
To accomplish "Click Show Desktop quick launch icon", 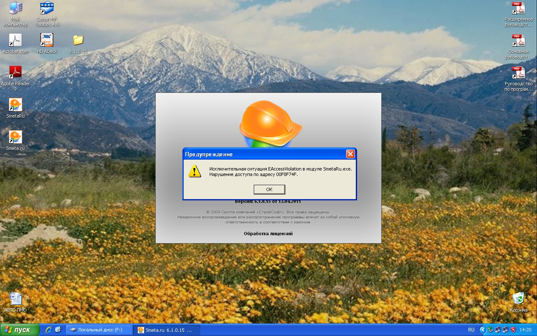I will click(x=58, y=330).
